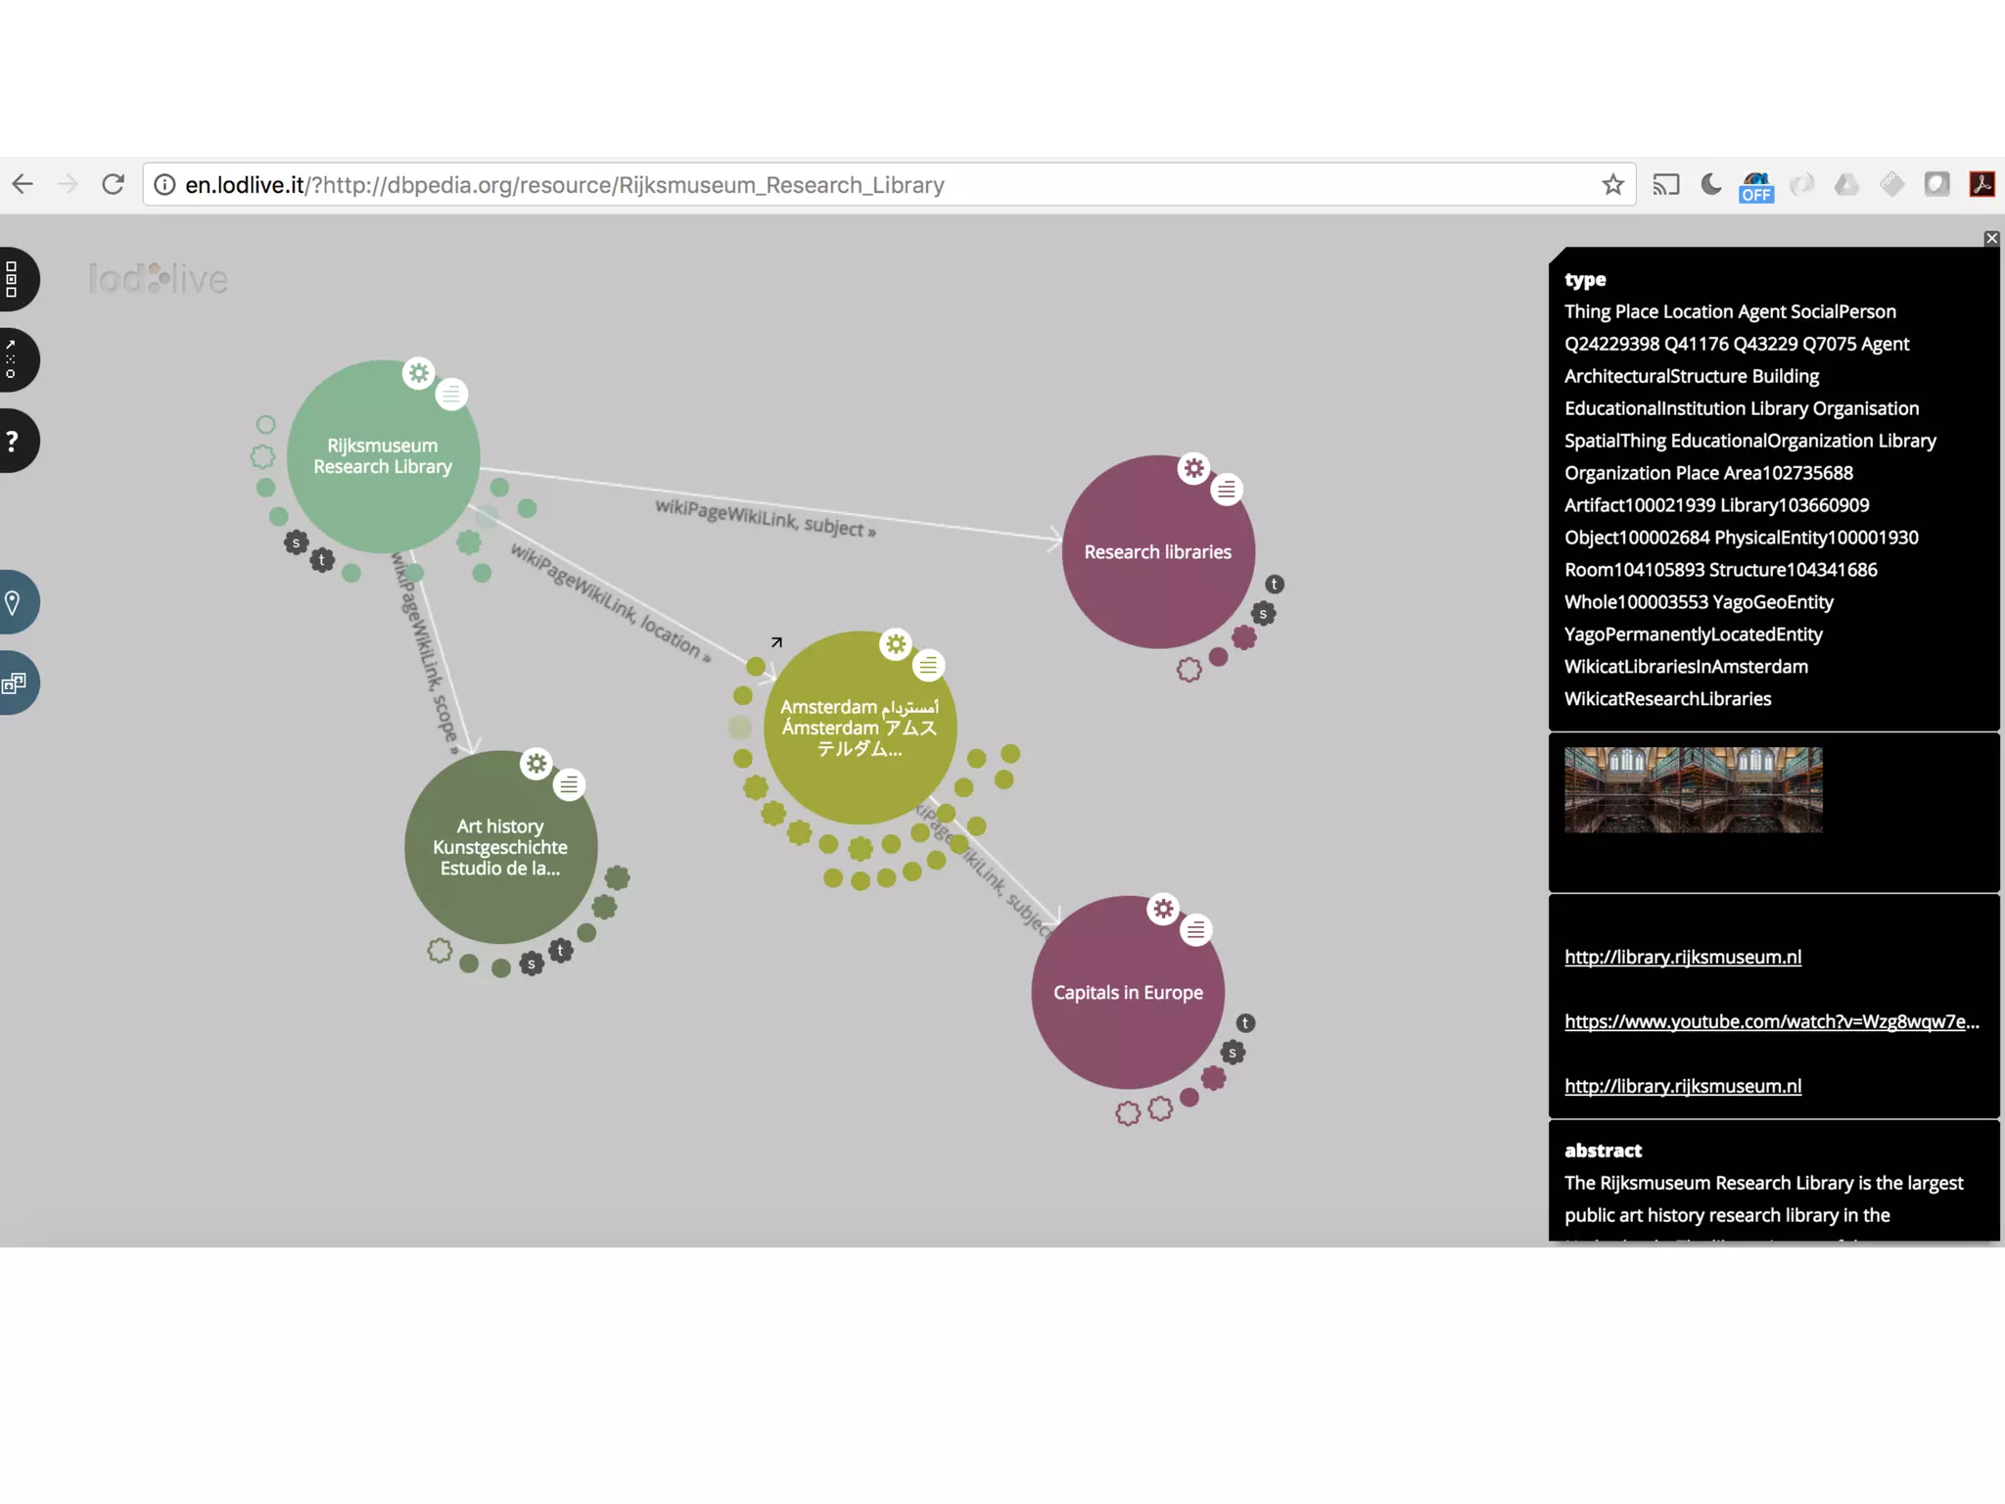Open tools gear on Rijksmuseum Research Library node

[419, 373]
